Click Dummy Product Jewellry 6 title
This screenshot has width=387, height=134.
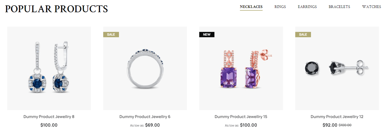pyautogui.click(x=145, y=117)
